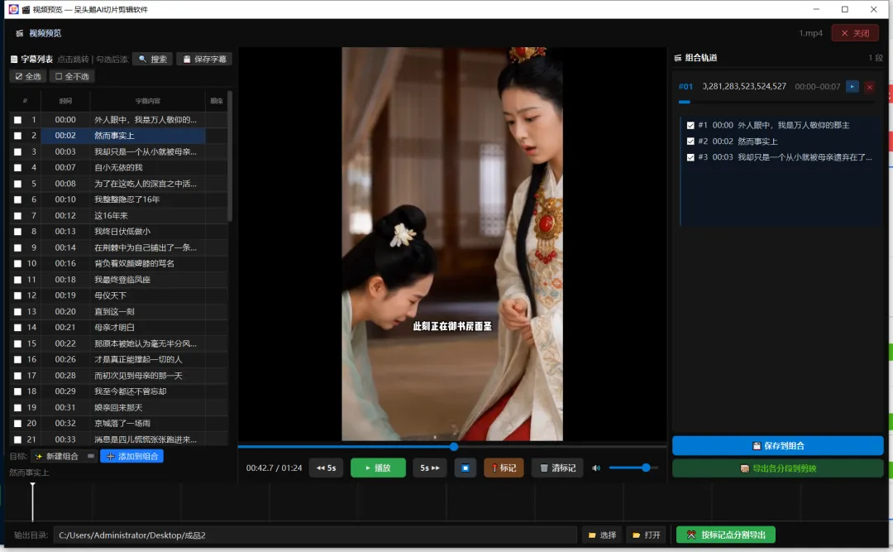The height and width of the screenshot is (552, 893).
Task: Select subtitle row 20 京城落了一场雨
Action: pos(118,423)
